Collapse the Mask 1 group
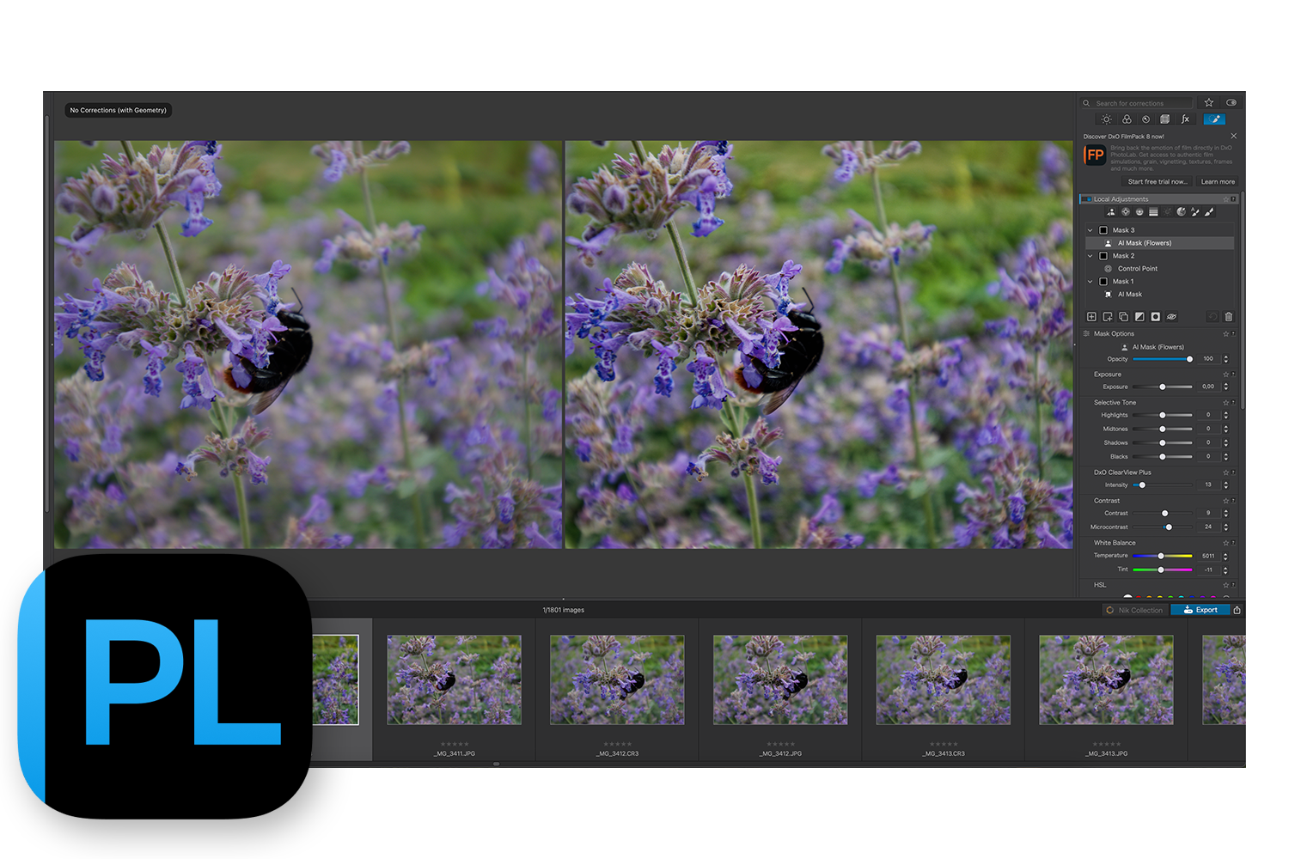Image resolution: width=1289 pixels, height=859 pixels. pyautogui.click(x=1090, y=282)
